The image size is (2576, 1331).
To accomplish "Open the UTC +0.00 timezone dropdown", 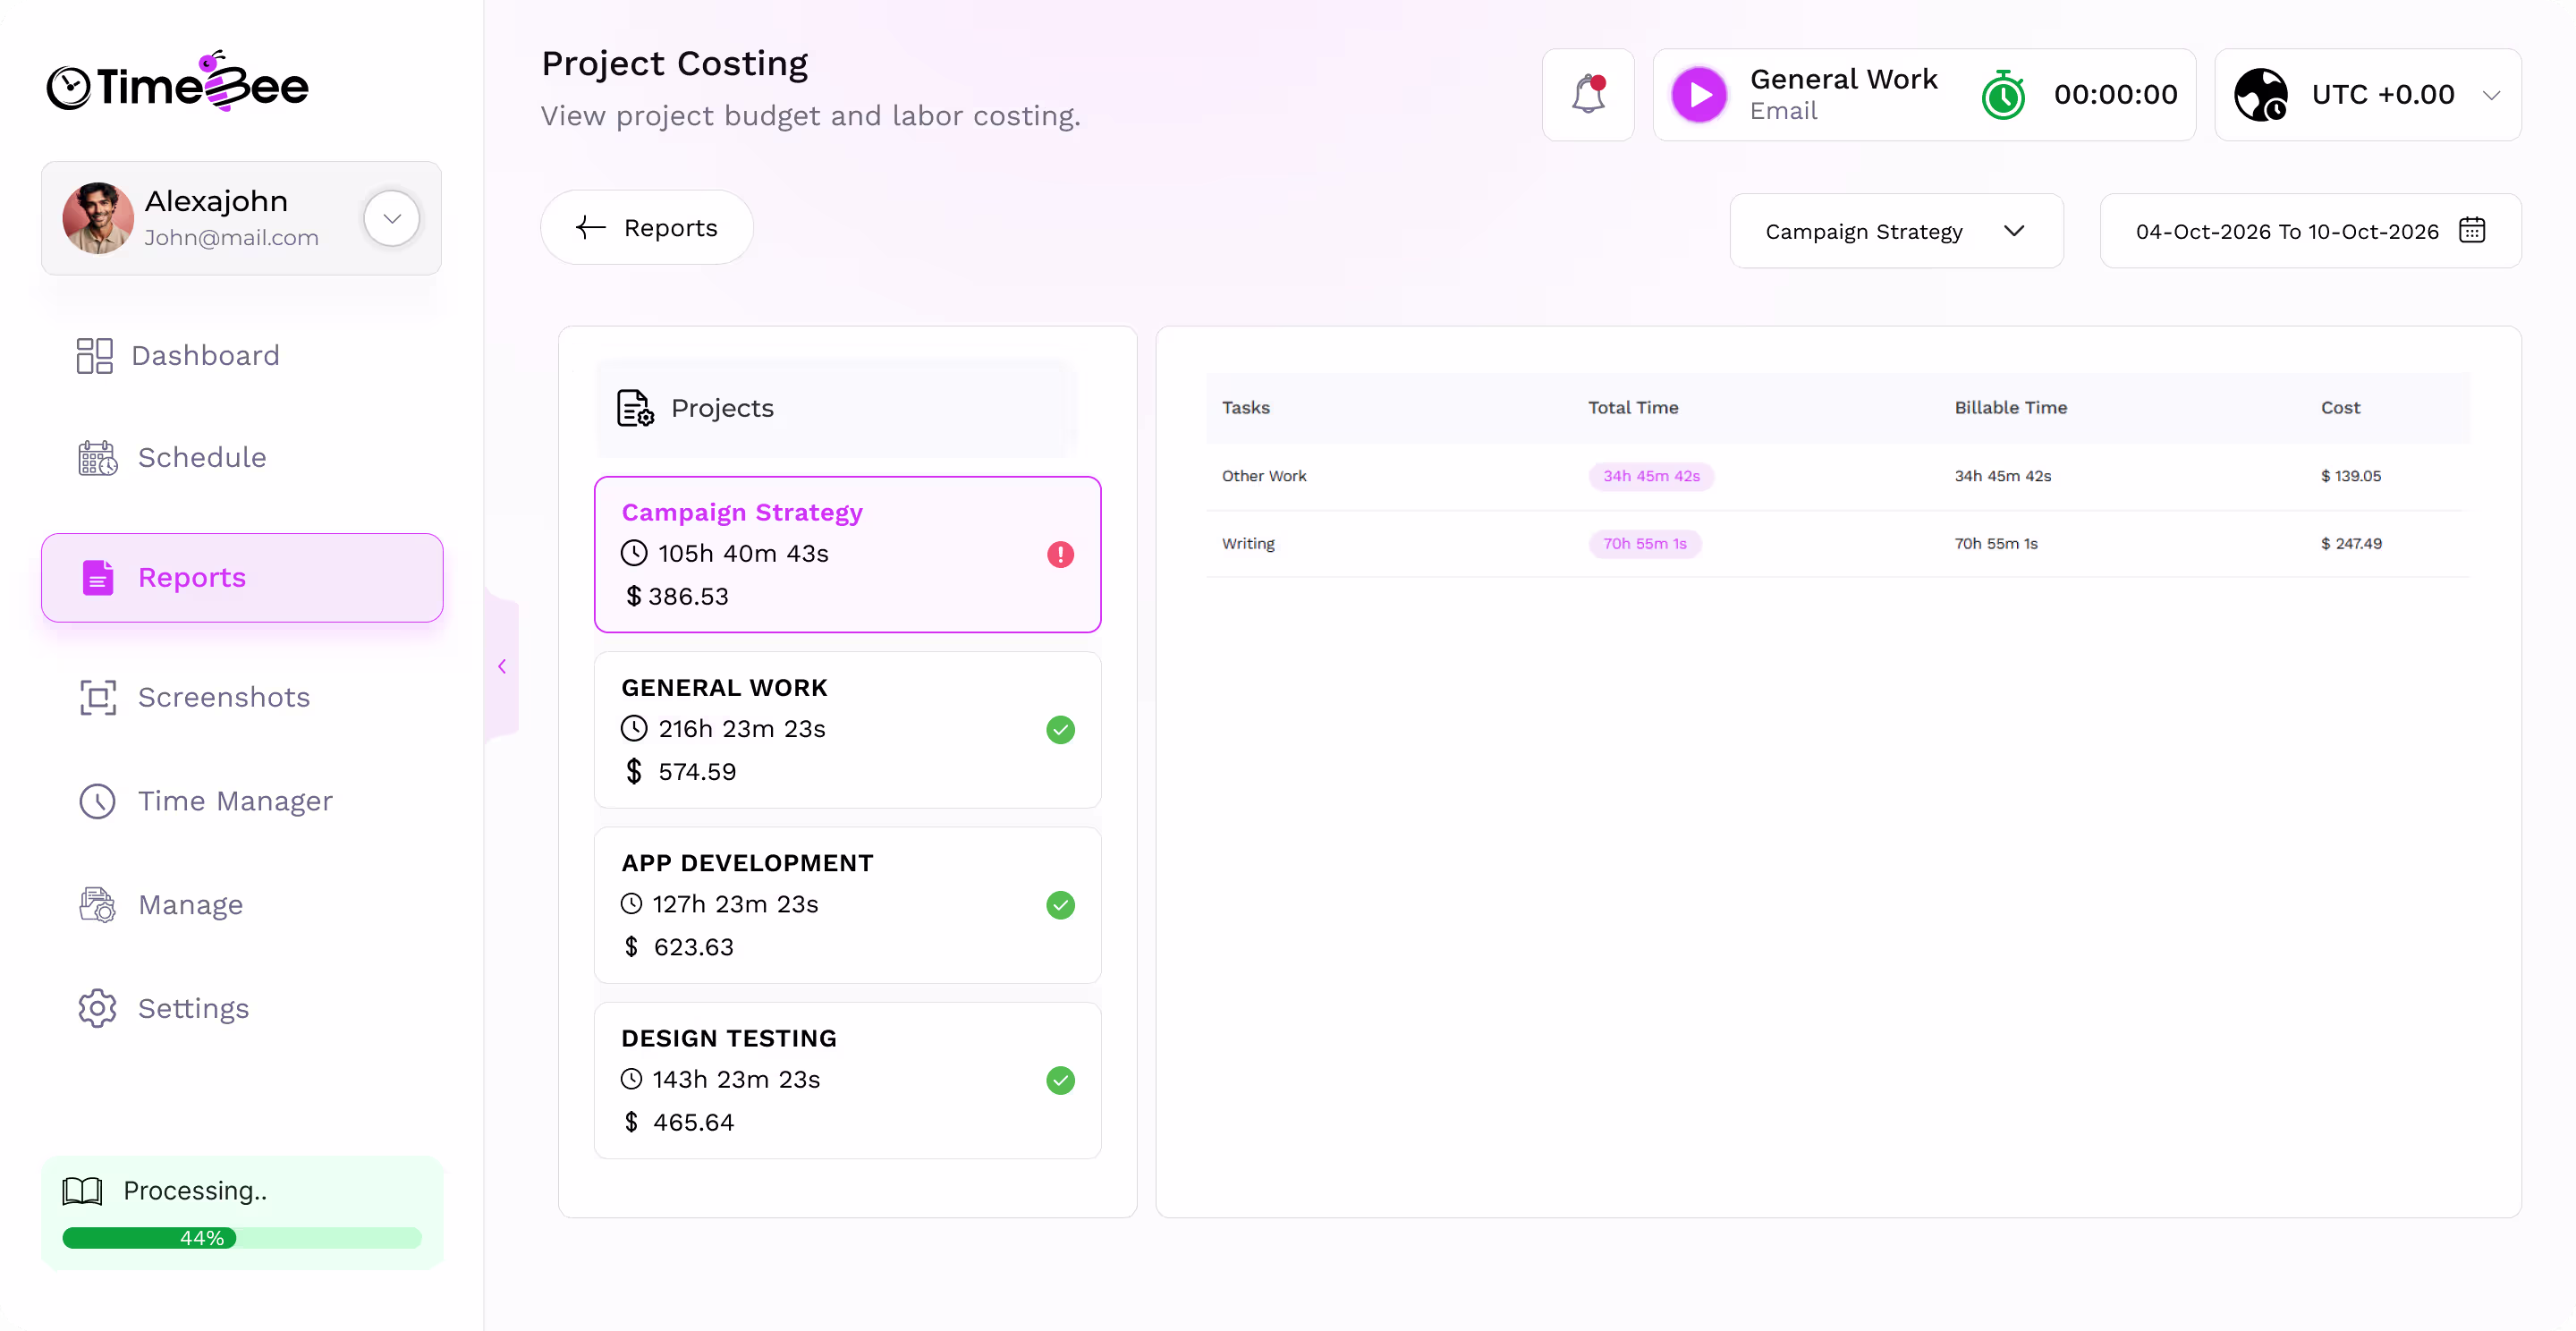I will 2368,95.
